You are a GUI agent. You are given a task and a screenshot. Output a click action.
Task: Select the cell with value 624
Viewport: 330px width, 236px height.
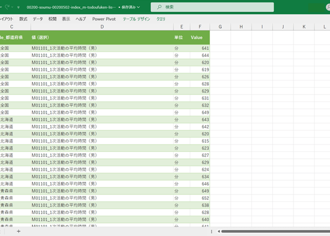pyautogui.click(x=200, y=169)
